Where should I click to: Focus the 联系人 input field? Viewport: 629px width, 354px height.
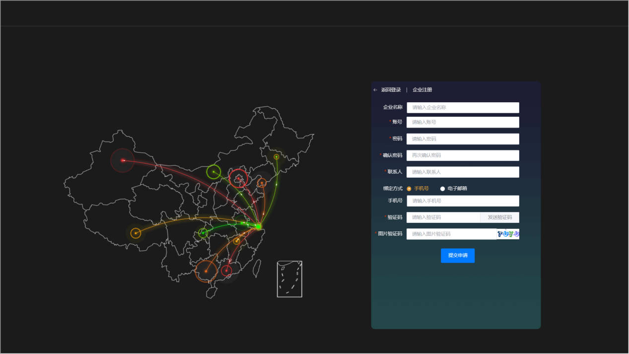click(462, 172)
